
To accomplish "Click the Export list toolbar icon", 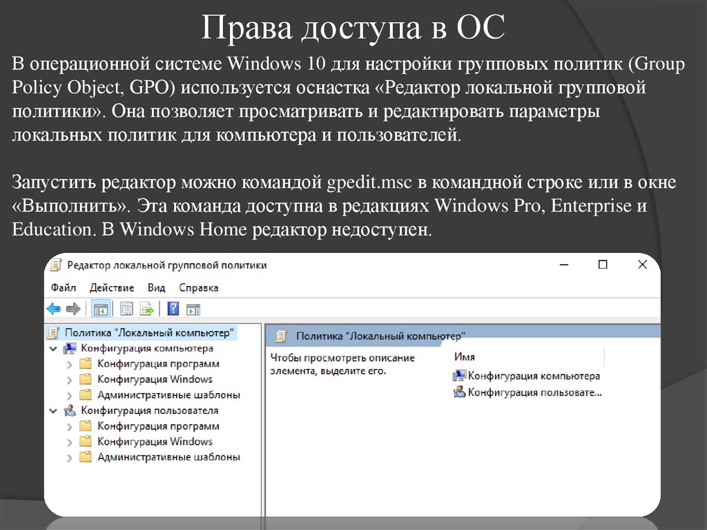I will 146,309.
